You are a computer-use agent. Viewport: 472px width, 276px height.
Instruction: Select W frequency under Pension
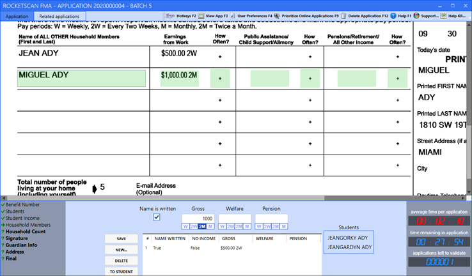pos(259,226)
